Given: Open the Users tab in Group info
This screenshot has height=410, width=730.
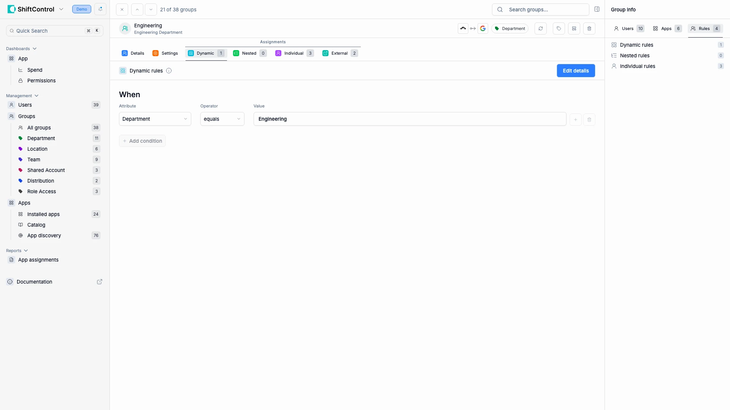Looking at the screenshot, I should point(628,28).
